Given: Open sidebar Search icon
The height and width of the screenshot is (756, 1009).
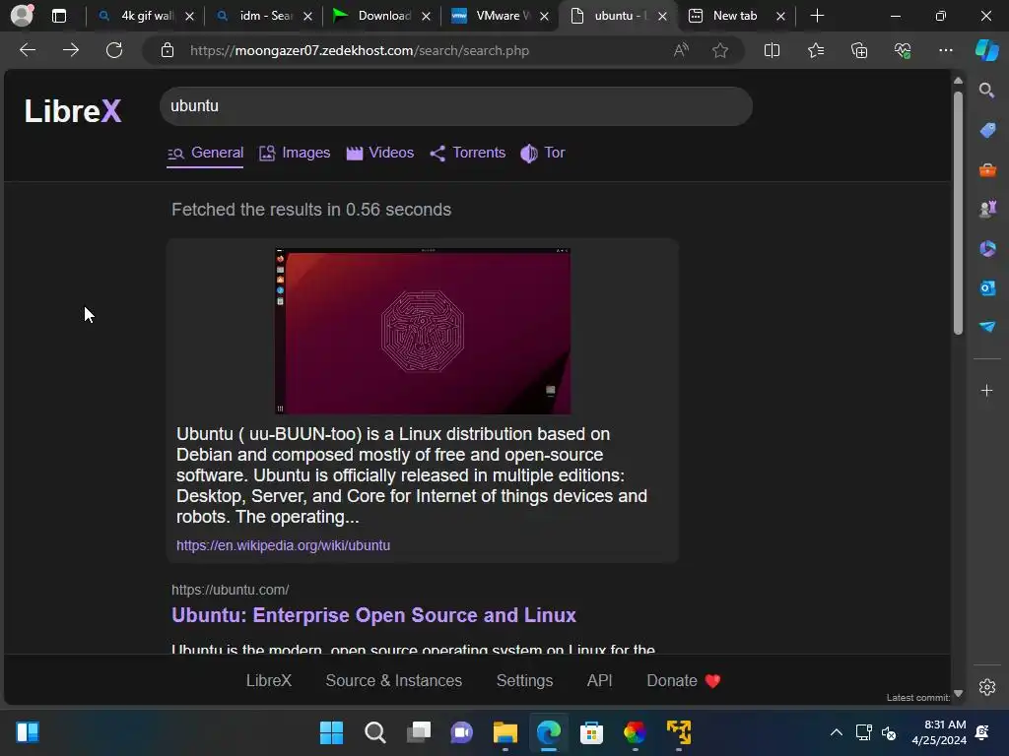Looking at the screenshot, I should [986, 90].
